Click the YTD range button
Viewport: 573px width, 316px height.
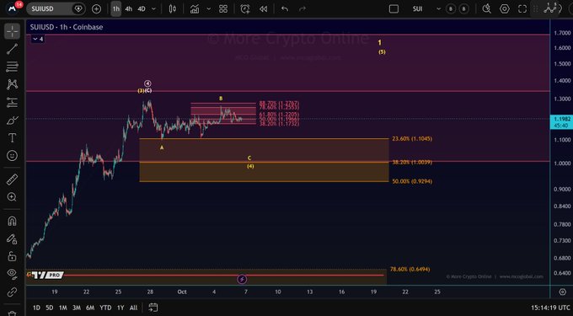pyautogui.click(x=105, y=308)
